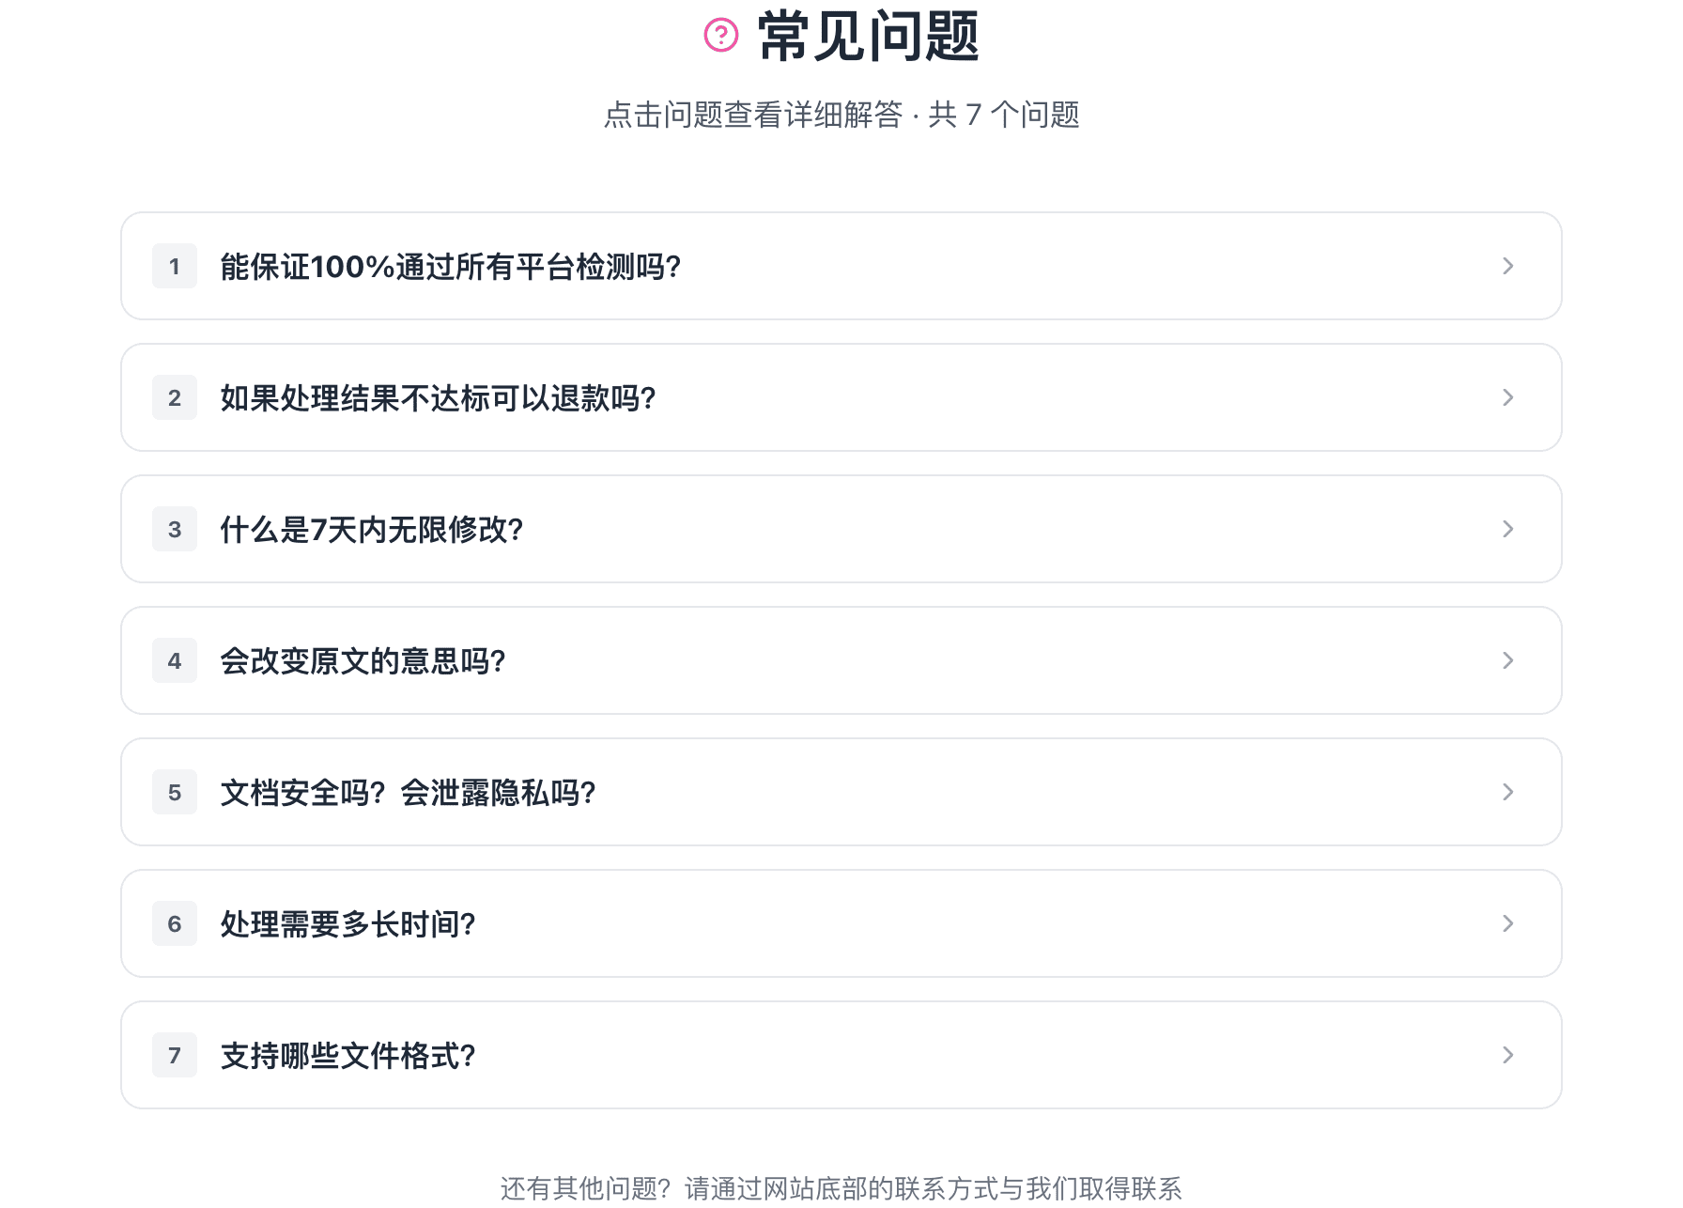The height and width of the screenshot is (1208, 1683).
Task: Click chevron on 会改变原文的意思吗 row
Action: 1509,660
